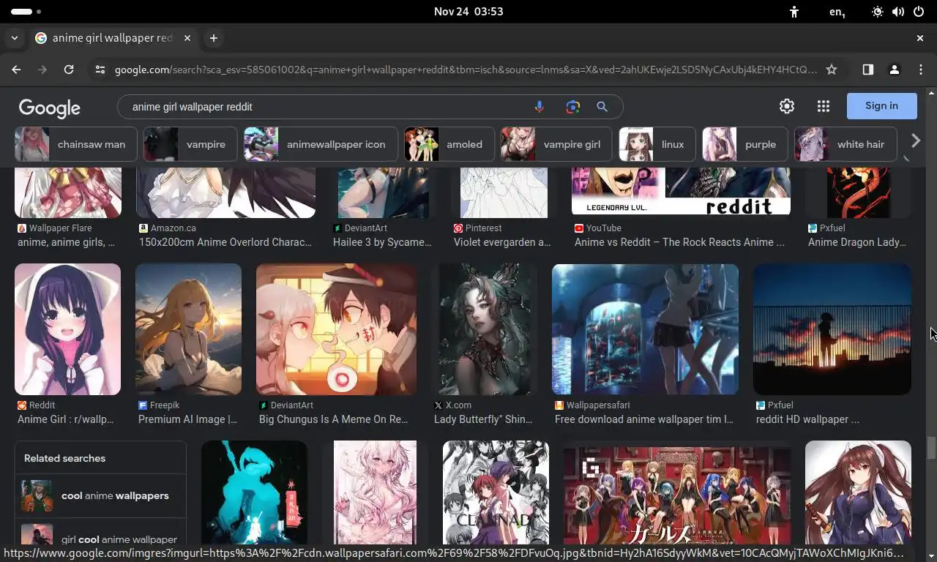Switch keyboard layout en indicator
The image size is (937, 562).
pyautogui.click(x=837, y=12)
